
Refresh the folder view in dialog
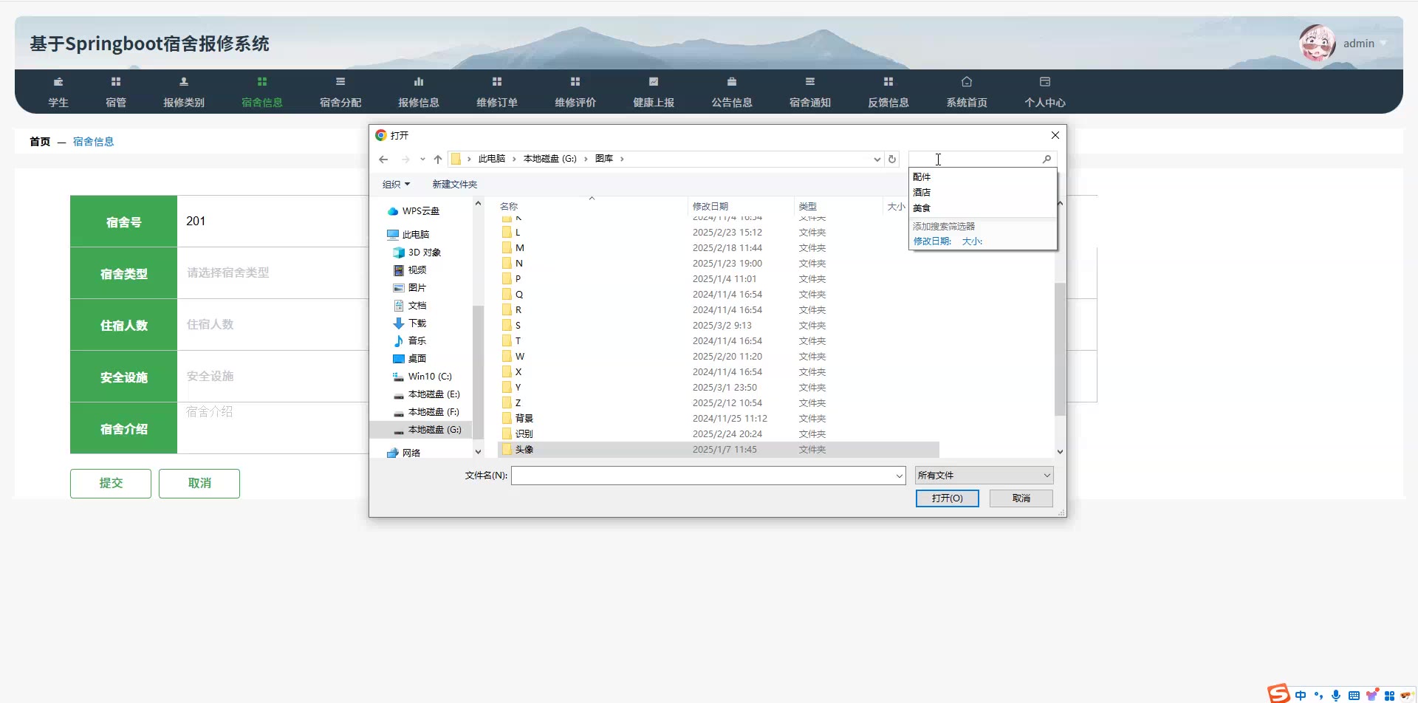tap(892, 160)
